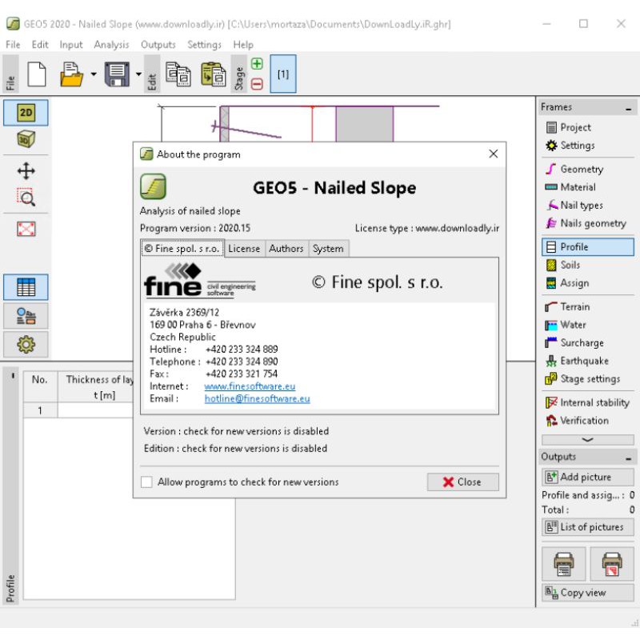Click the Add picture button

click(588, 477)
